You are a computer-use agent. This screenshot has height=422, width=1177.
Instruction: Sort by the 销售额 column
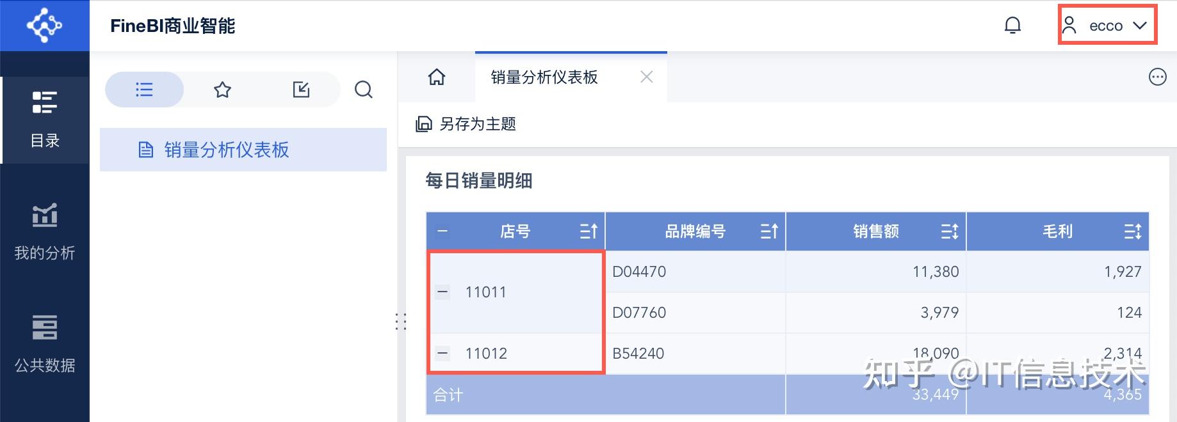[x=950, y=231]
